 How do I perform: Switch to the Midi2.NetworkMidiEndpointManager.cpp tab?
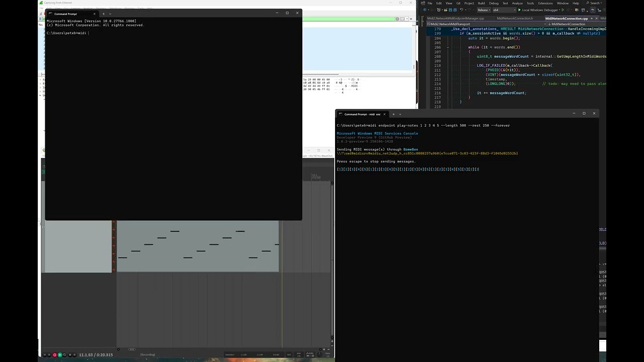tap(456, 19)
